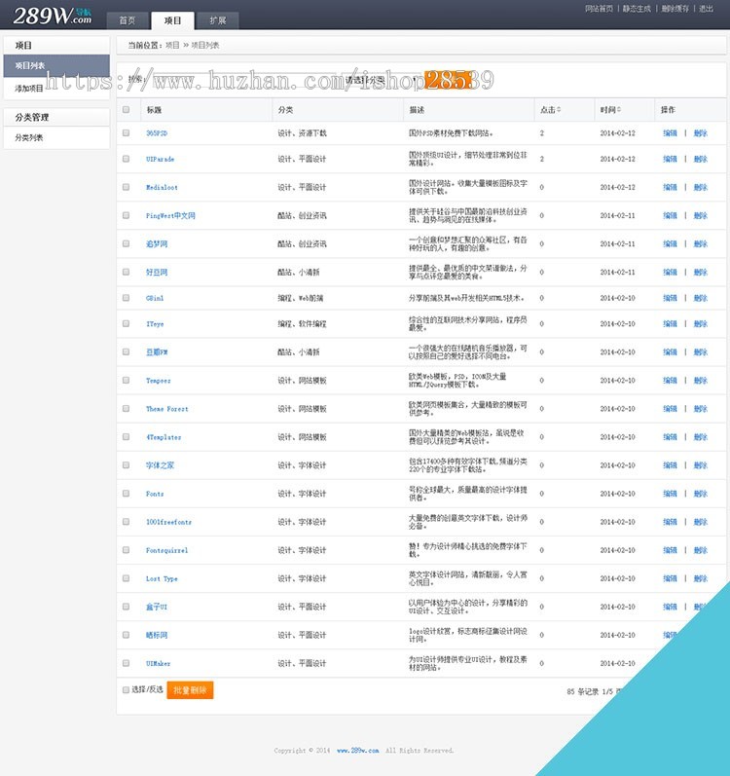This screenshot has height=776, width=730.
Task: Open the Medialoot title link
Action: (162, 187)
